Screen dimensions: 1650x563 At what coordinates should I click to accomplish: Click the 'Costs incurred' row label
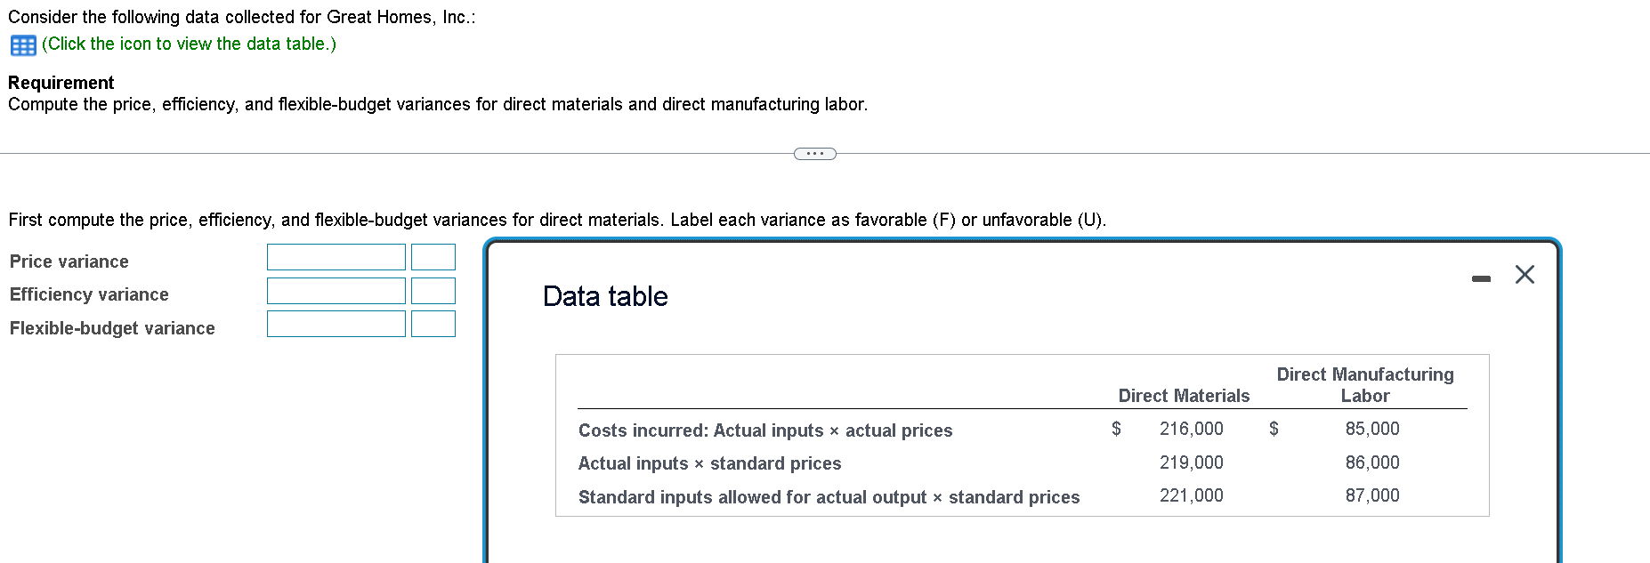tap(764, 430)
